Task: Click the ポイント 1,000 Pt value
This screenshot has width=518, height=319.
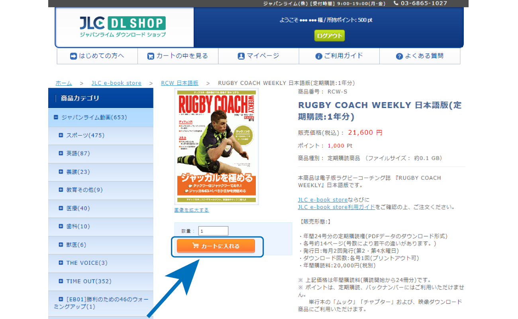Action: click(340, 146)
